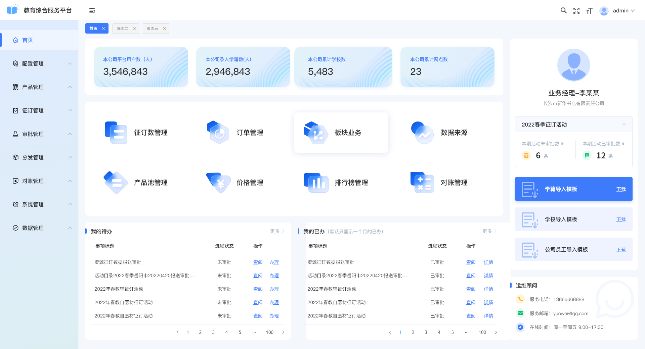Click the 学籍导入模板 document icon

[x=530, y=190]
